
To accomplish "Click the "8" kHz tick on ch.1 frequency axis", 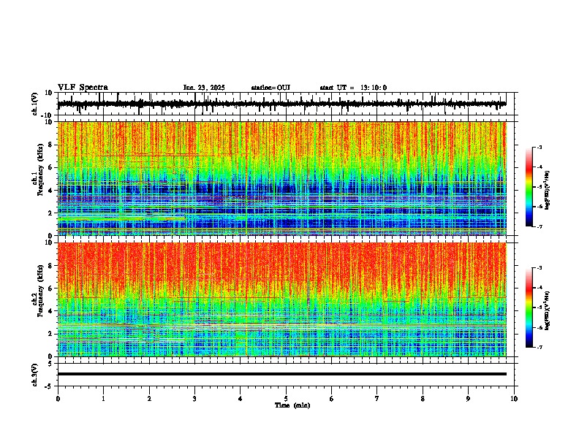I will [x=51, y=145].
